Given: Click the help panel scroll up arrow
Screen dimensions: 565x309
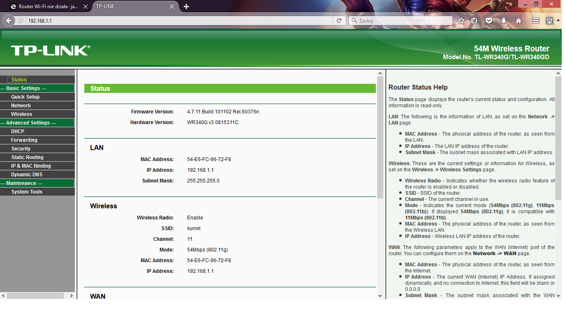Looking at the screenshot, I should pos(558,74).
